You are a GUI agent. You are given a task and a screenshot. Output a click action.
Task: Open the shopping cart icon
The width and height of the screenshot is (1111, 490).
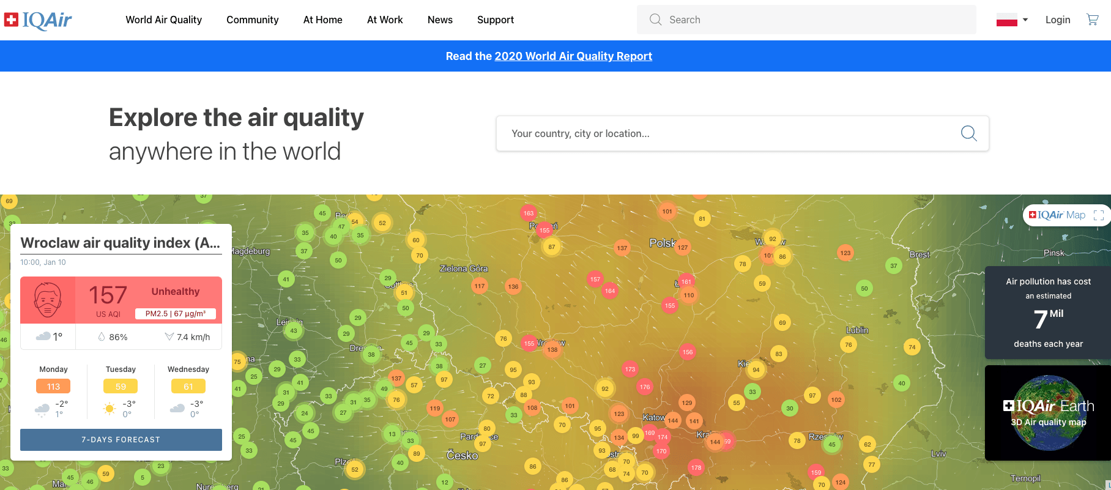pos(1092,20)
